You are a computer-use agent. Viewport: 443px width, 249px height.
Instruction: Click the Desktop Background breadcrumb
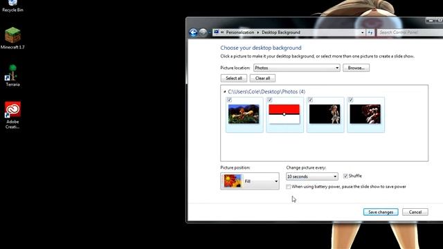click(x=281, y=33)
